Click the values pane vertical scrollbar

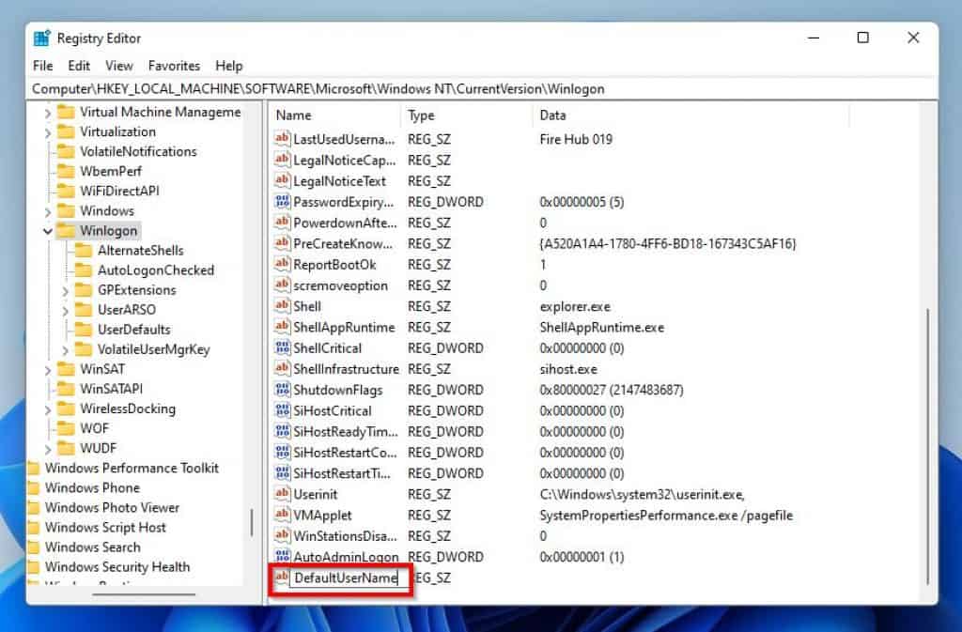pos(927,445)
